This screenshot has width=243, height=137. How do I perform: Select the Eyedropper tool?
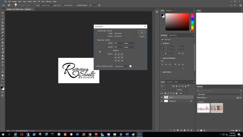click(3, 32)
